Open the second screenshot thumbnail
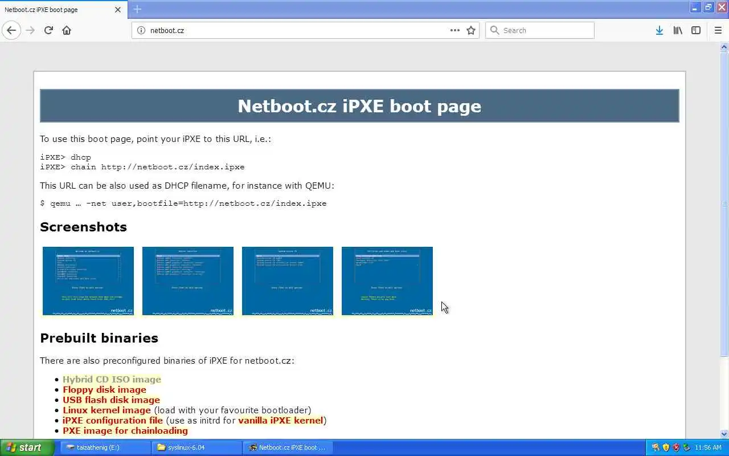The width and height of the screenshot is (729, 456). (188, 280)
